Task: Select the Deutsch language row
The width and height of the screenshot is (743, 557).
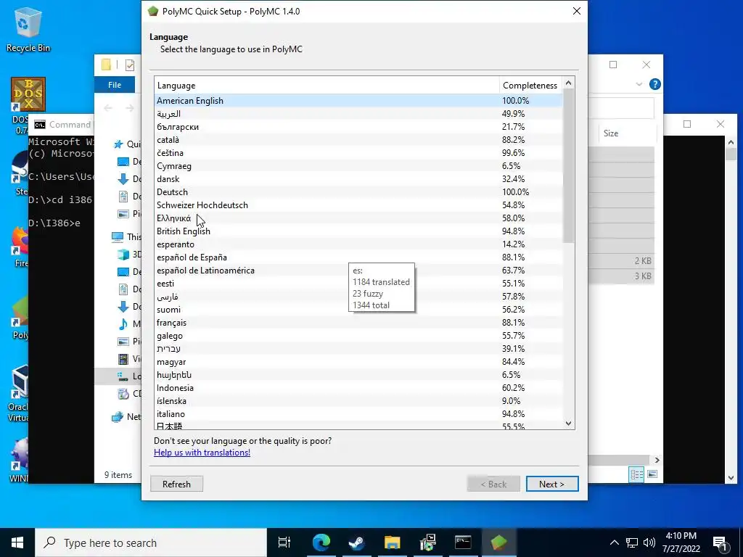Action: 358,191
